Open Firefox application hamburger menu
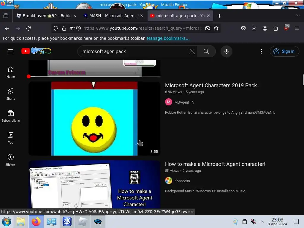Viewport: 304px width, 228px height. coord(297,28)
